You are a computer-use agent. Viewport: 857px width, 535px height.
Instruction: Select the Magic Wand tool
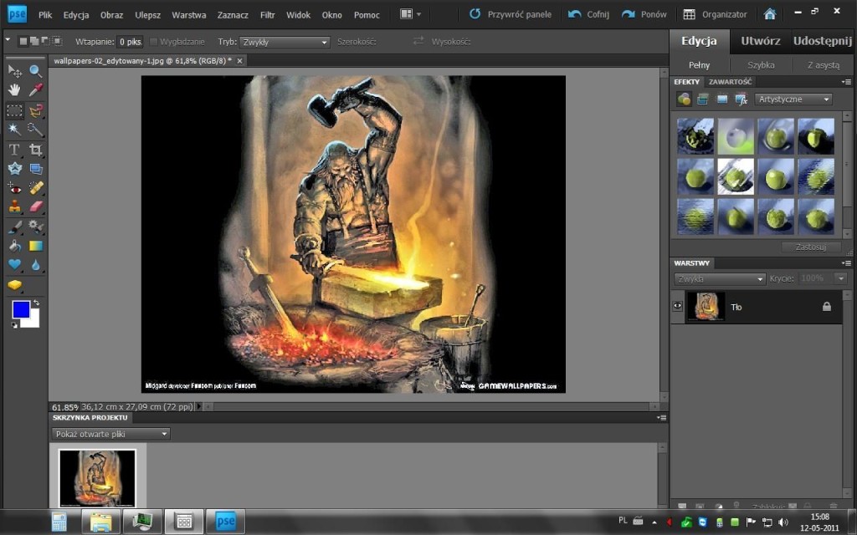point(14,130)
